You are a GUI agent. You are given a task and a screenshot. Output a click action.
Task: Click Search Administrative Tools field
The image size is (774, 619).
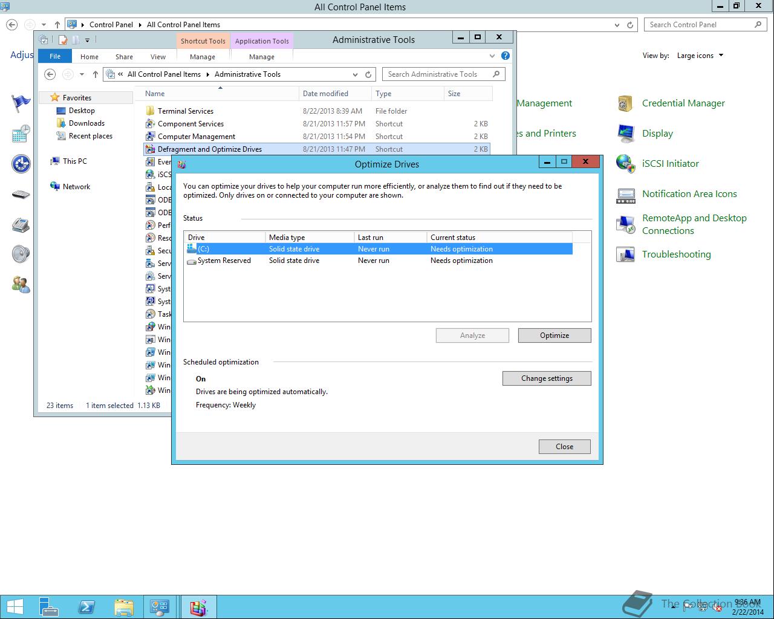pos(443,74)
